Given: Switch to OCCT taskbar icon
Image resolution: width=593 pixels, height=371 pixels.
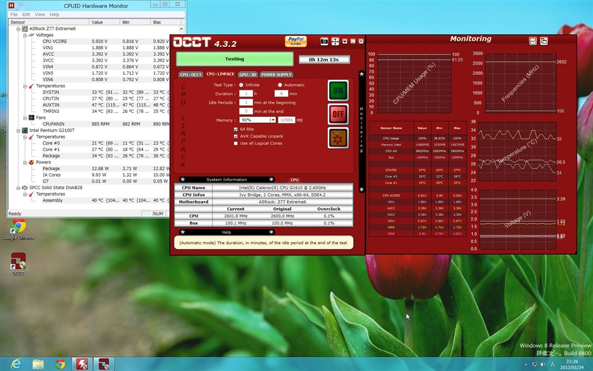Looking at the screenshot, I should (x=104, y=364).
